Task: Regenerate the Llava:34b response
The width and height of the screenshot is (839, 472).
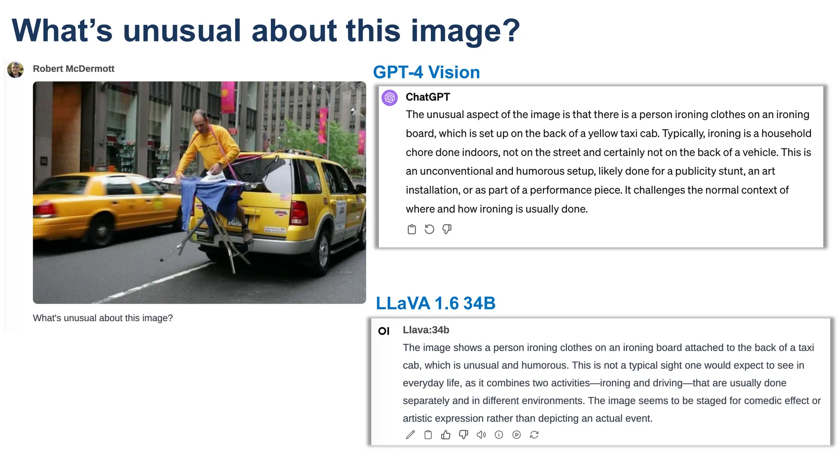Action: [534, 435]
